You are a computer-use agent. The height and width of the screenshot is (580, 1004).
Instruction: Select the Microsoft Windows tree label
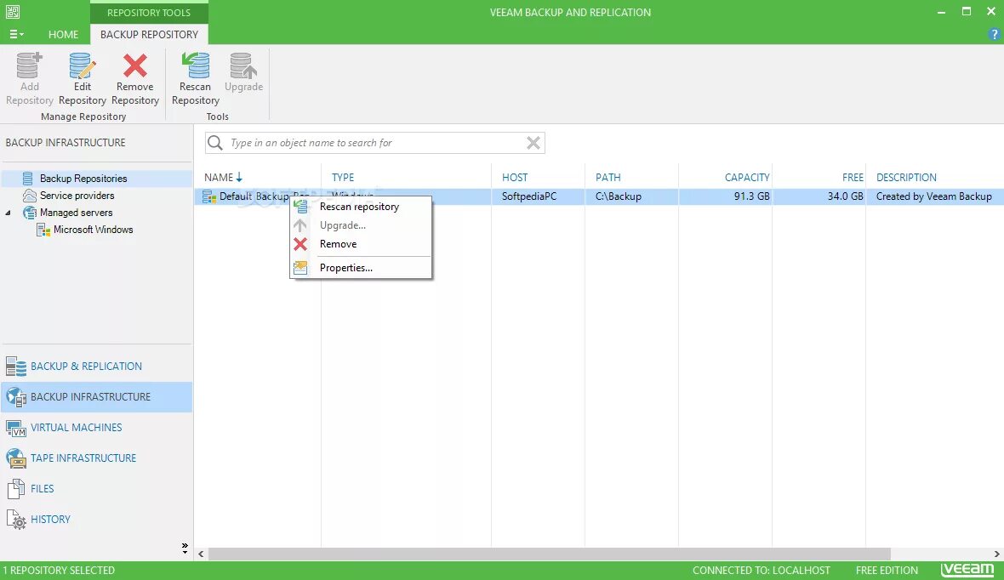[94, 230]
